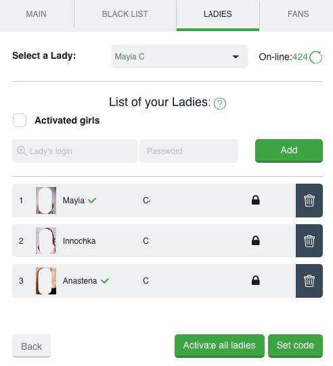Click the green Add button

point(289,151)
